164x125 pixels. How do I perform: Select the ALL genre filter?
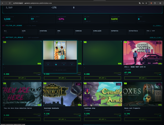pos(11,32)
